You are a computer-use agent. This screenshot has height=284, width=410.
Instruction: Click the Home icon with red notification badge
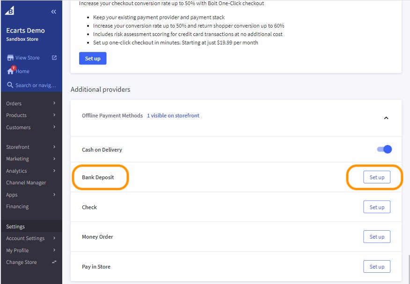(10, 72)
